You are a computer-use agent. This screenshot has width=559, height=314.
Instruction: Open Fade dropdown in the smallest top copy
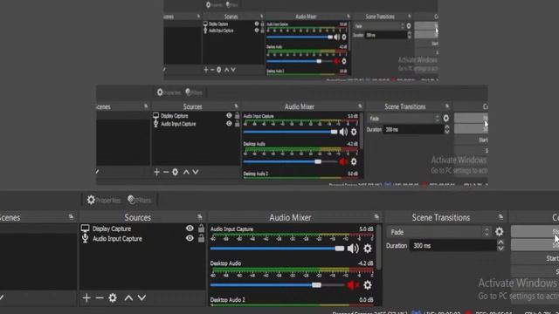coord(379,26)
